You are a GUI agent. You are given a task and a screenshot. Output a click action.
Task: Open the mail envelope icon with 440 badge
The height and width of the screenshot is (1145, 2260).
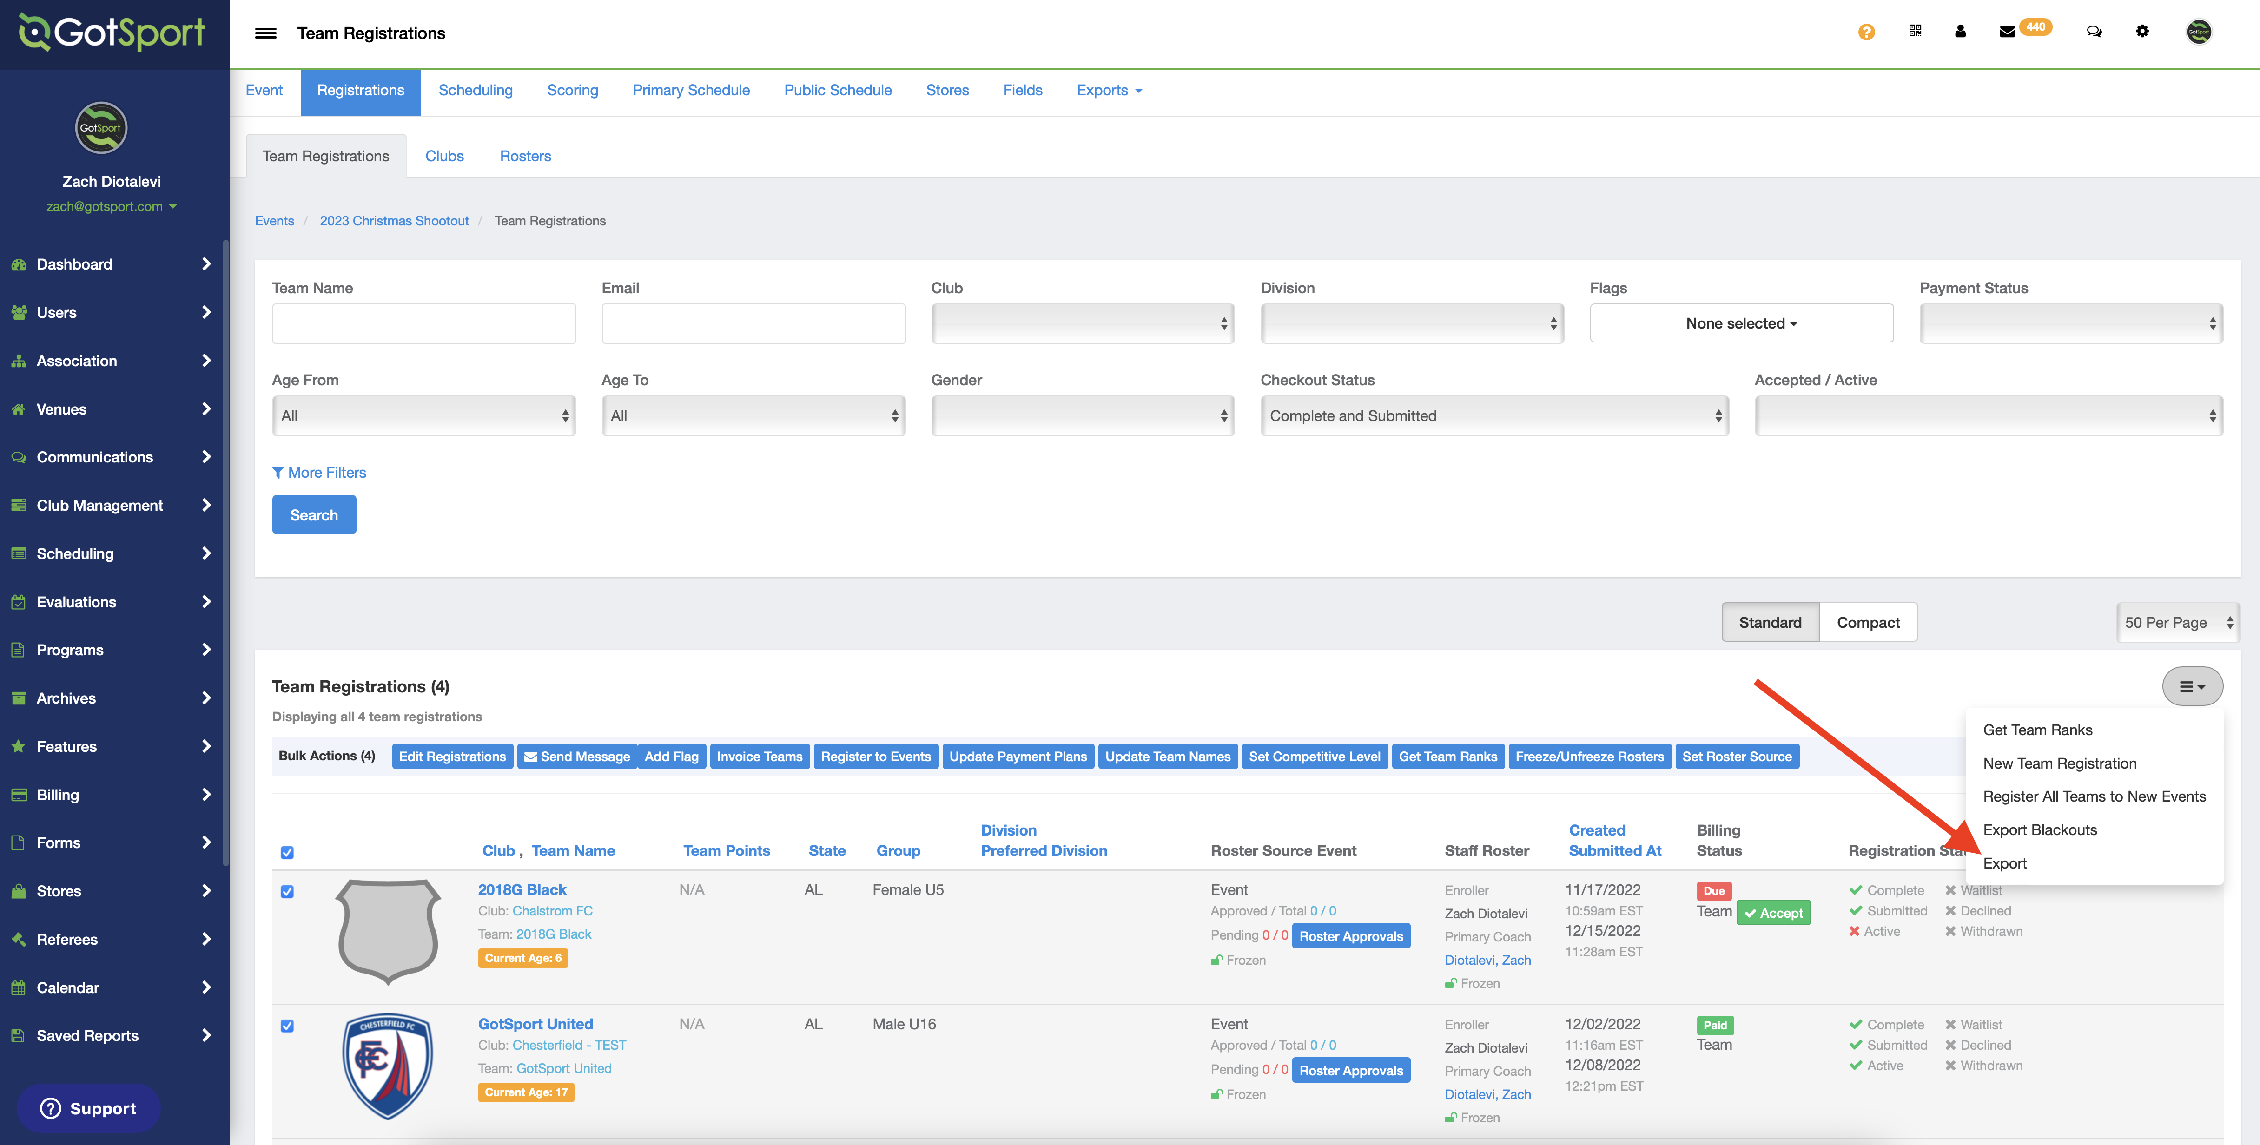[2007, 32]
